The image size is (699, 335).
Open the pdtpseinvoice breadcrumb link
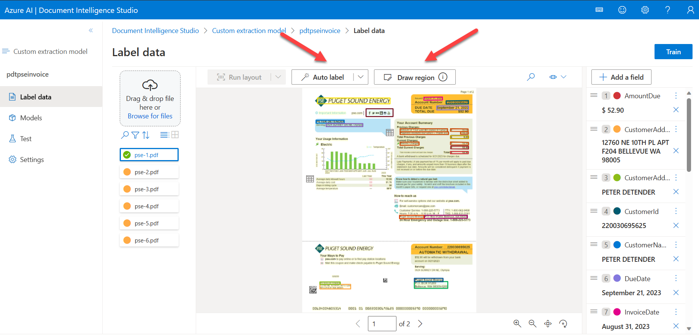pos(320,31)
